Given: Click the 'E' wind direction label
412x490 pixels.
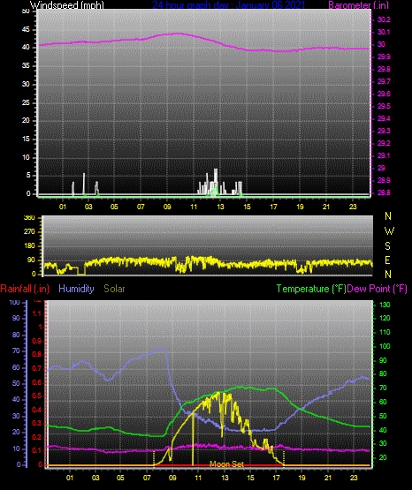Looking at the screenshot, I should point(387,260).
